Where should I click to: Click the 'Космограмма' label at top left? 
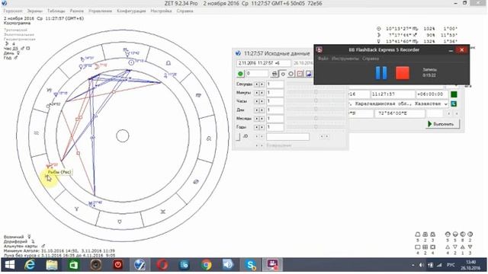(x=17, y=24)
